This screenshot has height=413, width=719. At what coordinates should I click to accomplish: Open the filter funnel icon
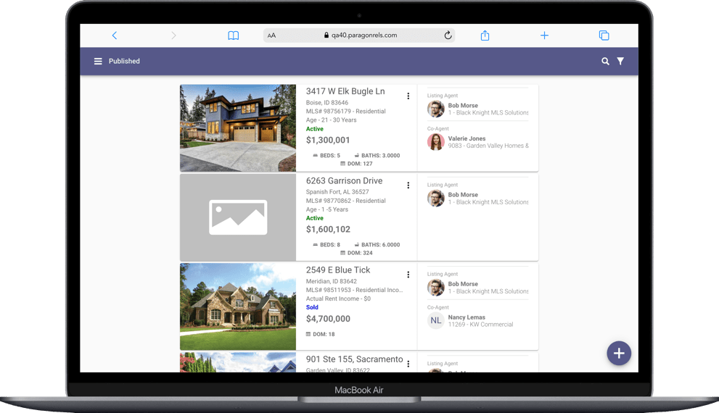[x=620, y=62]
